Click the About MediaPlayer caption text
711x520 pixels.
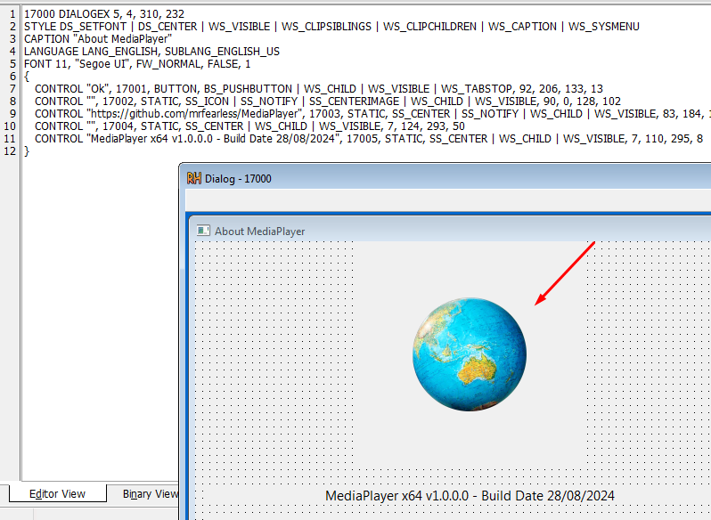259,231
